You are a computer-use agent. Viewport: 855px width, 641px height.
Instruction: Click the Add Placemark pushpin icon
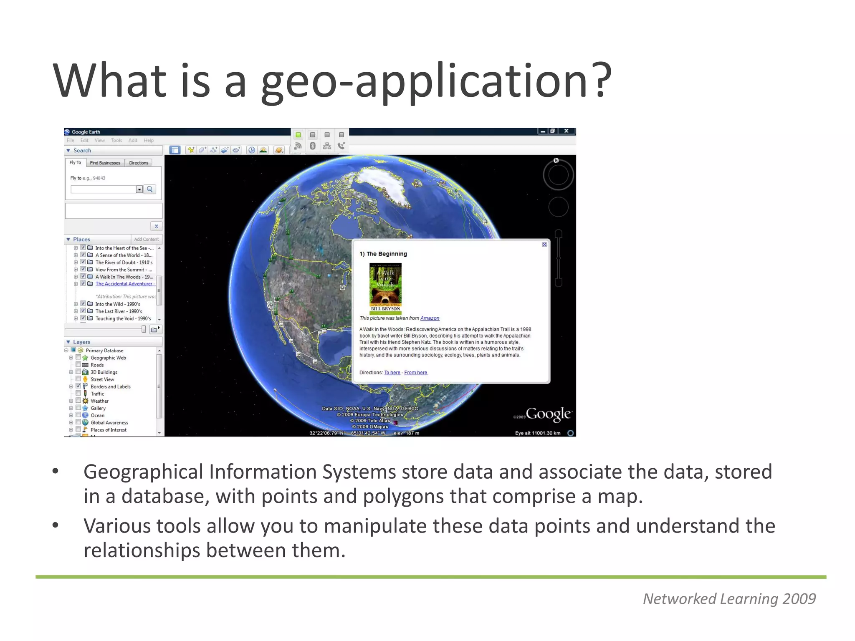tap(191, 150)
